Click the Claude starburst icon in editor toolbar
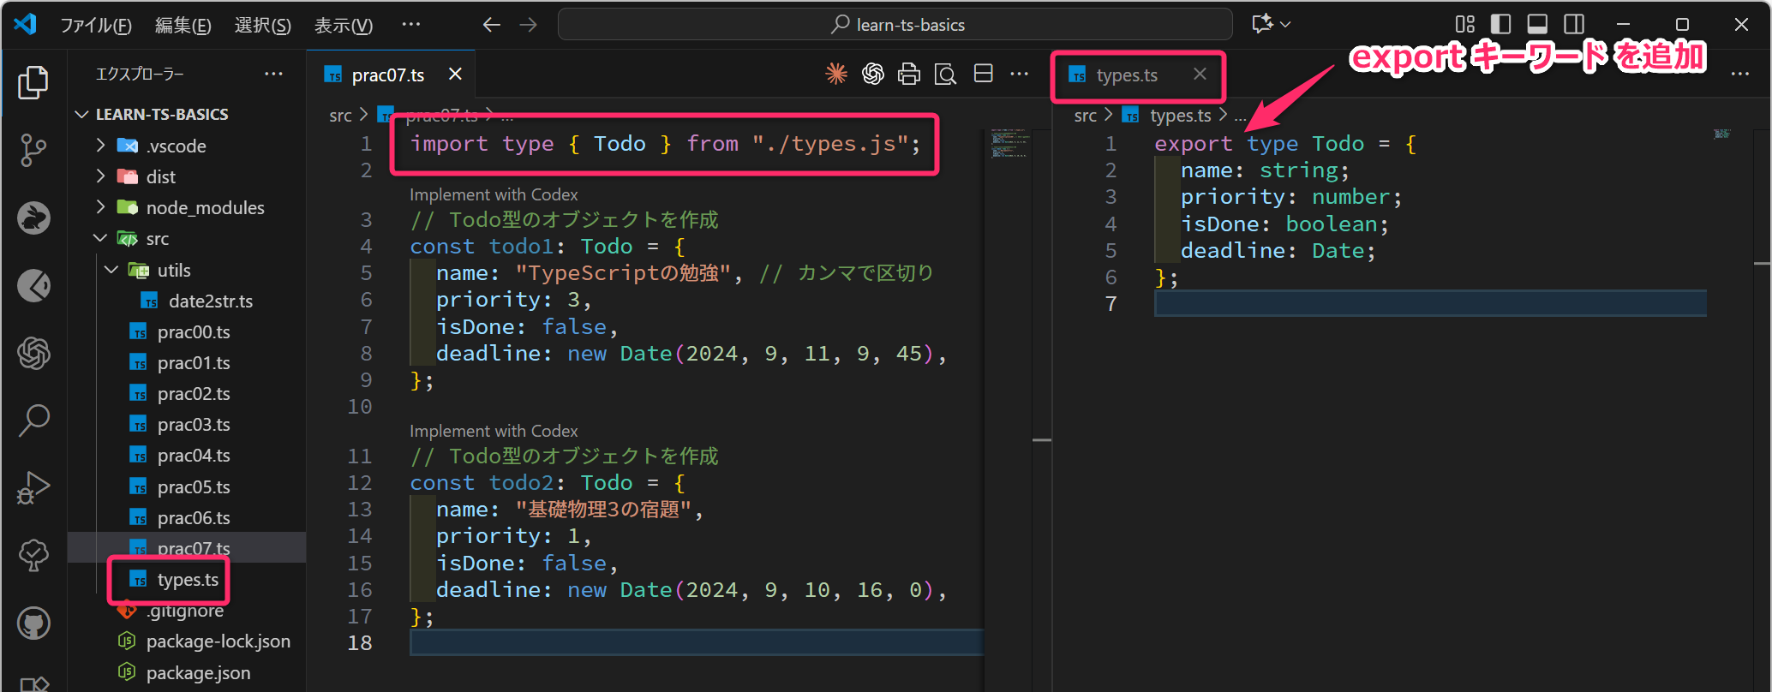The width and height of the screenshot is (1772, 692). click(836, 75)
